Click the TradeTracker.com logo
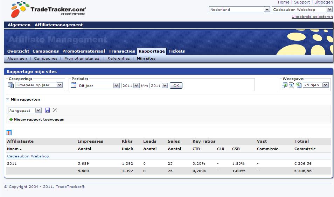The image size is (334, 197). (49, 9)
